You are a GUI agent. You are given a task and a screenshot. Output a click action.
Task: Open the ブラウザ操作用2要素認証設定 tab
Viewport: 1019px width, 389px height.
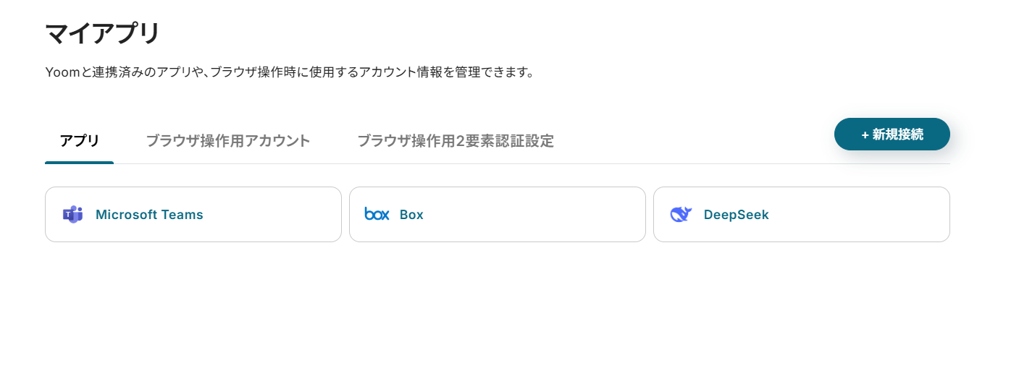[x=456, y=141]
